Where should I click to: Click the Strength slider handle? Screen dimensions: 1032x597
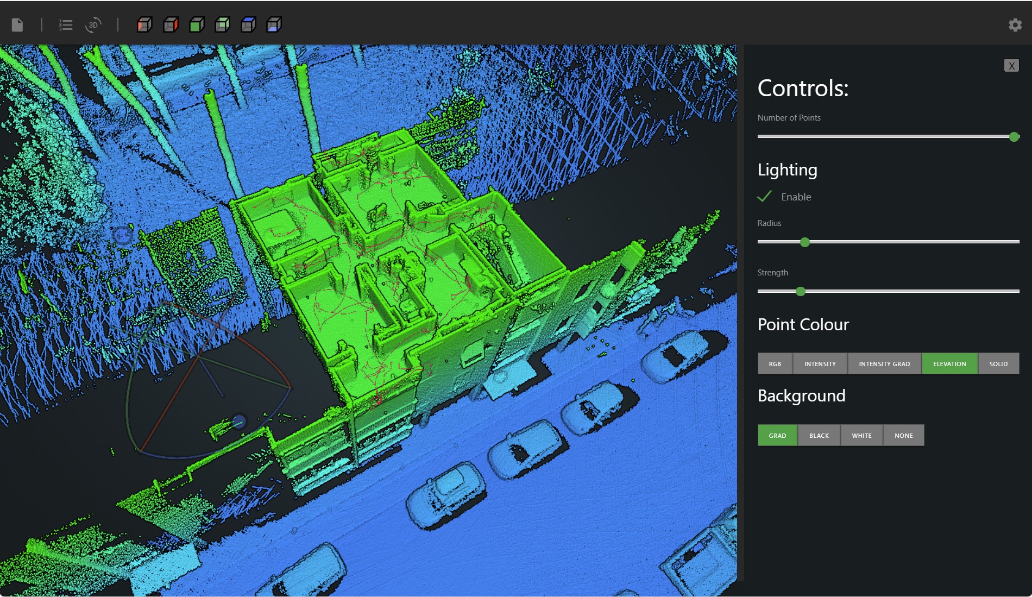coord(801,292)
